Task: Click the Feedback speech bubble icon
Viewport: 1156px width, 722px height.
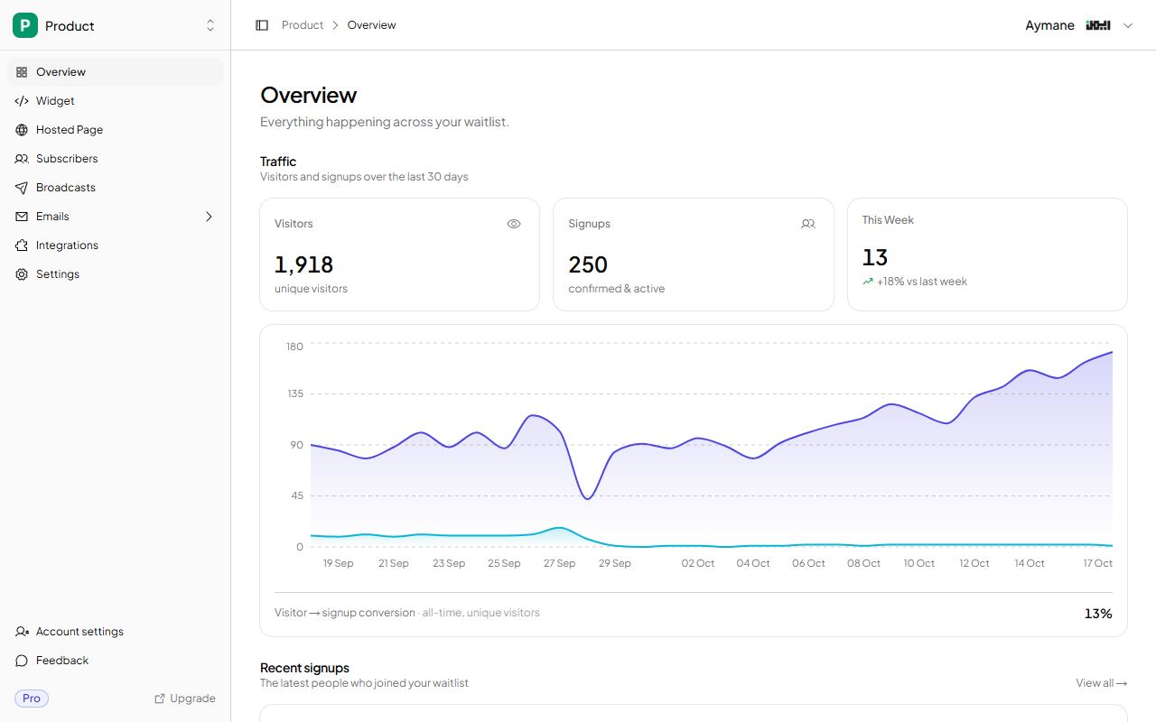Action: click(22, 661)
